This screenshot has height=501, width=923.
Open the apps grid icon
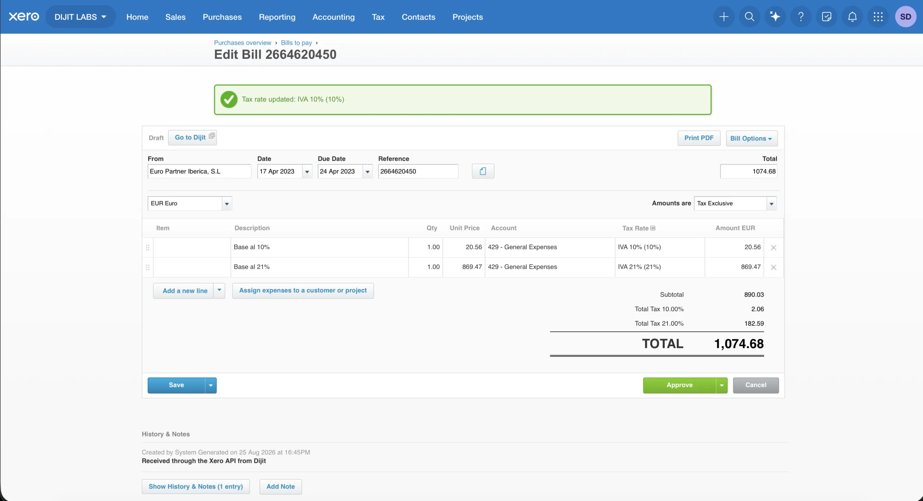click(x=878, y=17)
